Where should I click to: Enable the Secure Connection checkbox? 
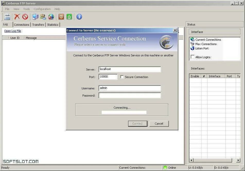coord(122,77)
